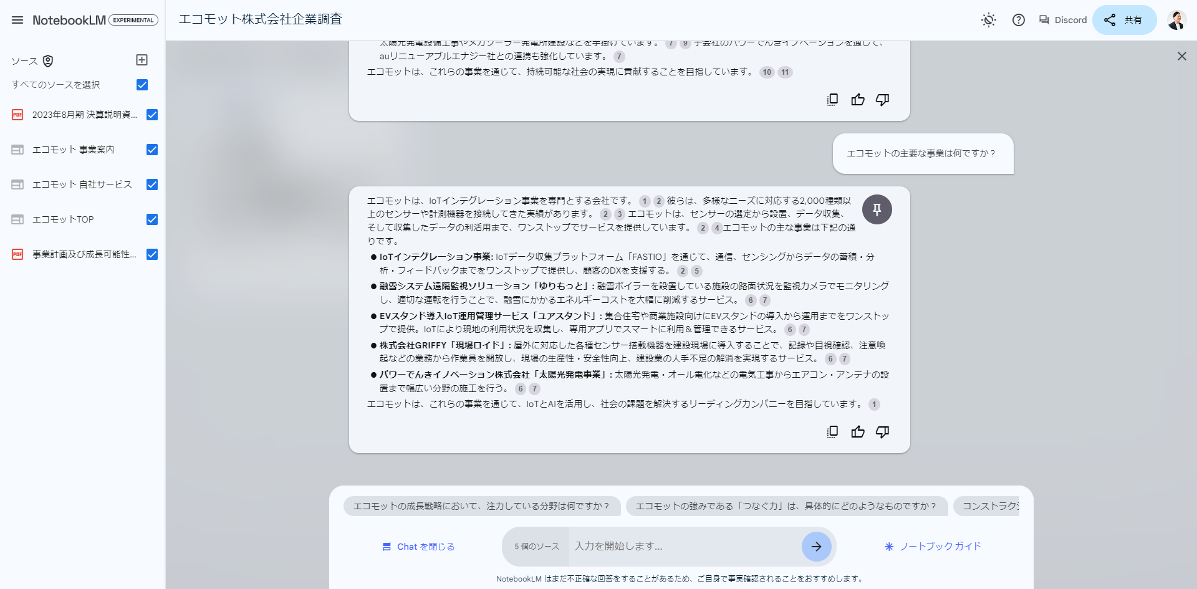Click the EXPERIMENTAL badge

tap(133, 20)
